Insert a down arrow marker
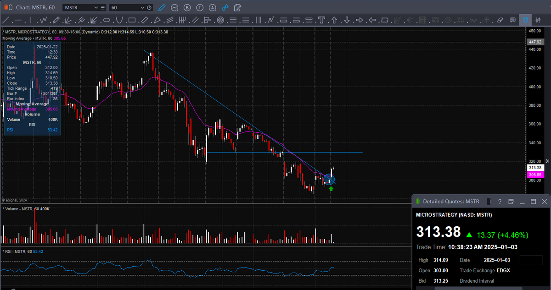The width and height of the screenshot is (551, 290). click(347, 20)
